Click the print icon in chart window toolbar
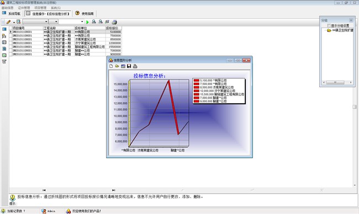This screenshot has height=214, width=359. point(135,66)
